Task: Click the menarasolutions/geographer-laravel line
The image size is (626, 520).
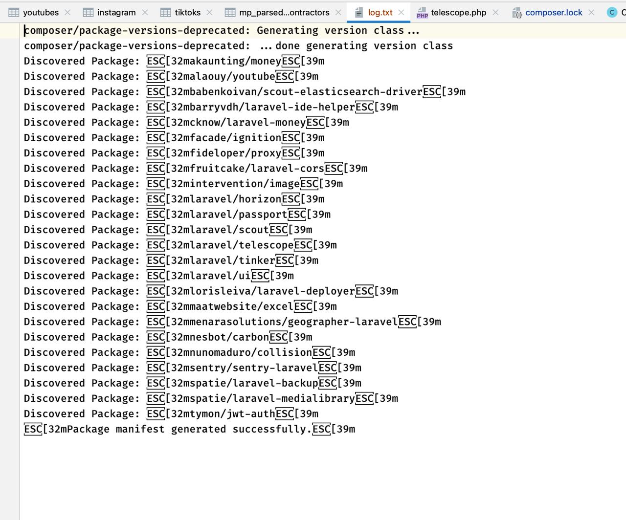Action: tap(232, 322)
